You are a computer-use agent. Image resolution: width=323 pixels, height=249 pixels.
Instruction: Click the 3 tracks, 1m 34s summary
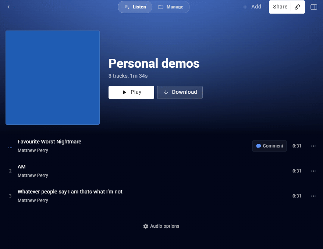[128, 76]
